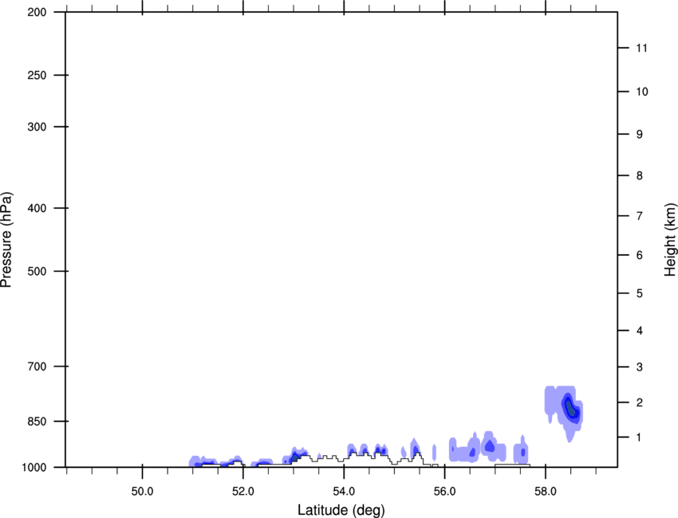Click the 850 pressure tick label

(37, 422)
